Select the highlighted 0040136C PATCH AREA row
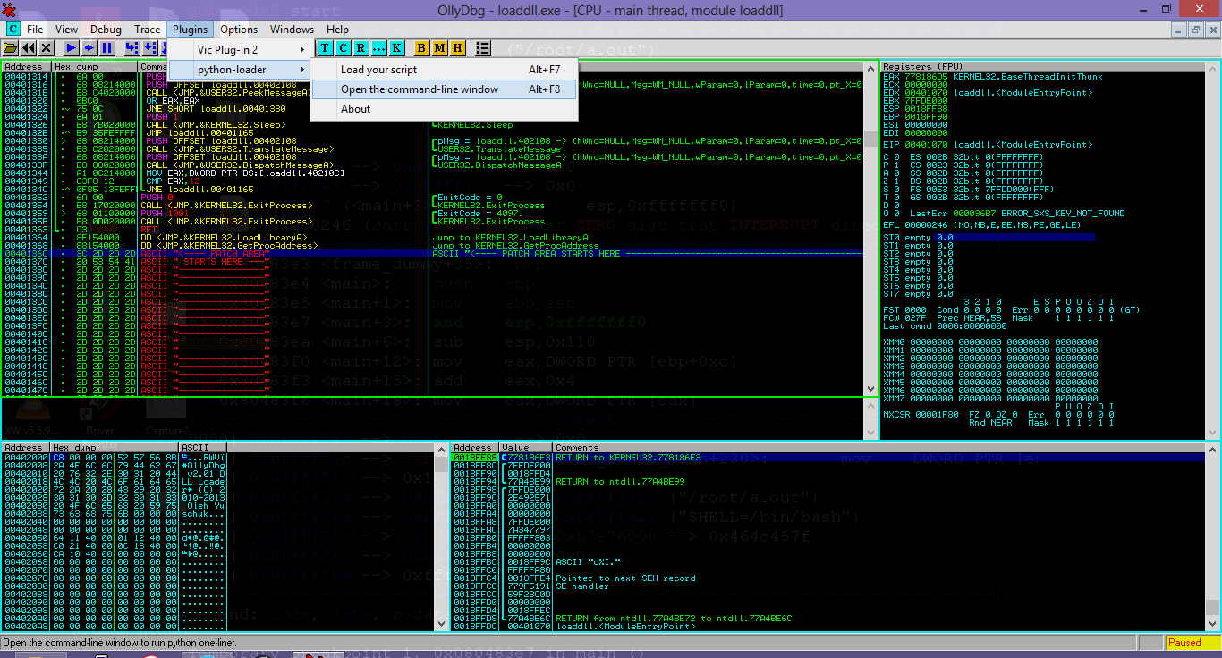The image size is (1222, 658). pos(433,254)
